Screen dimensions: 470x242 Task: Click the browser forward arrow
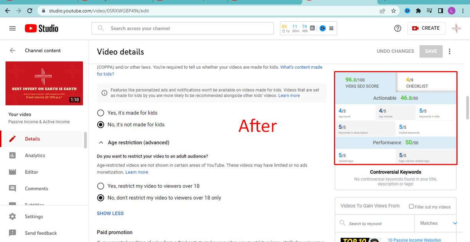pos(19,11)
